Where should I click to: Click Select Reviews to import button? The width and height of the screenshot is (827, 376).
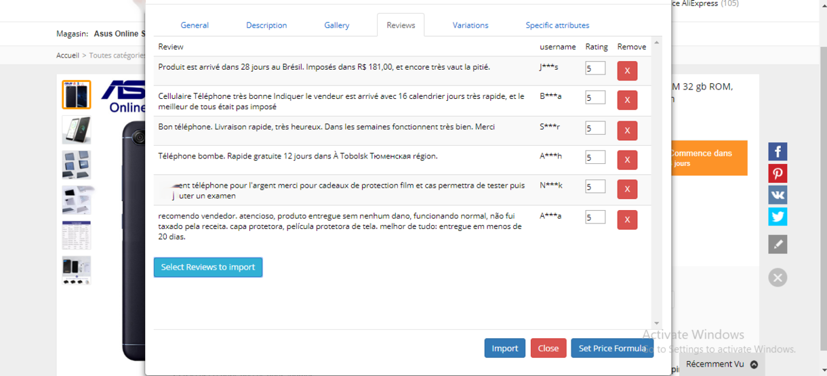(208, 267)
